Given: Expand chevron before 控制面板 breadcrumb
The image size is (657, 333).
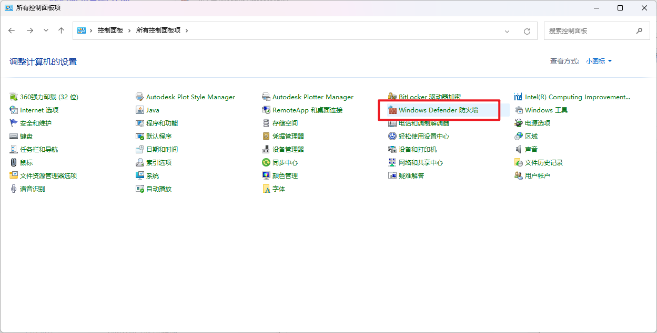Looking at the screenshot, I should (x=91, y=30).
